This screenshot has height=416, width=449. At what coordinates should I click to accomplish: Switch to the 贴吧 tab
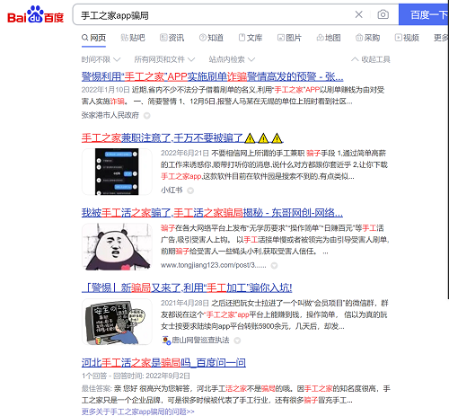[x=133, y=38]
